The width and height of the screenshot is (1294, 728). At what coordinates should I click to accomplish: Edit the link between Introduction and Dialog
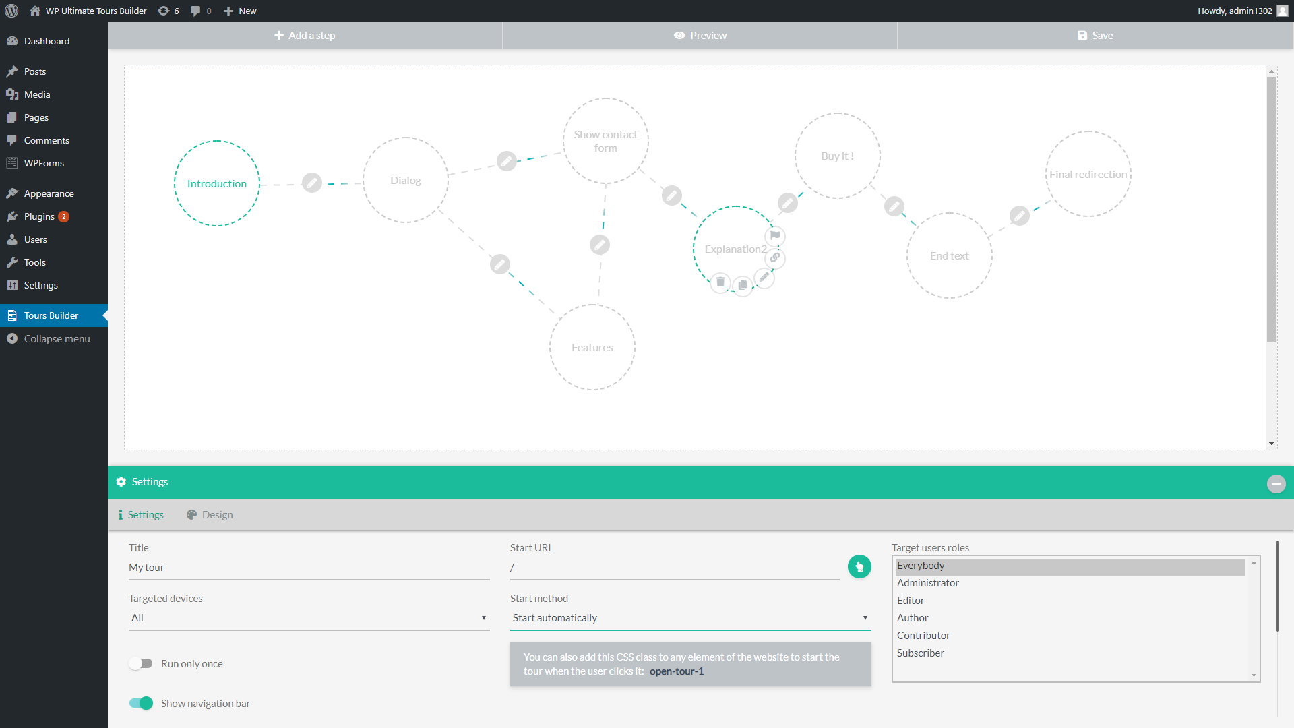(311, 183)
